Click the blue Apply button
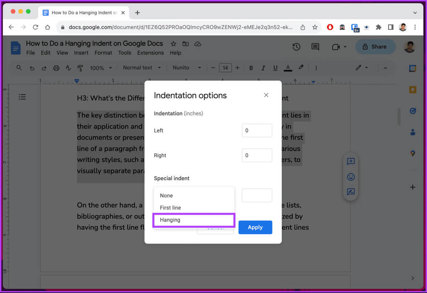 coord(255,227)
